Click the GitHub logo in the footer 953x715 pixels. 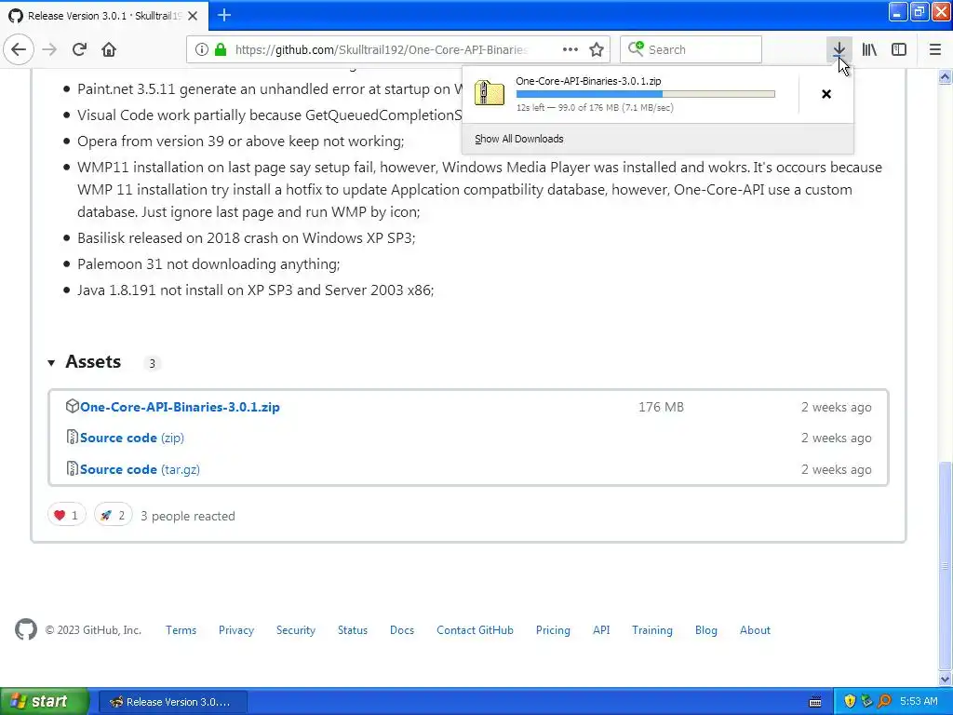click(x=26, y=630)
